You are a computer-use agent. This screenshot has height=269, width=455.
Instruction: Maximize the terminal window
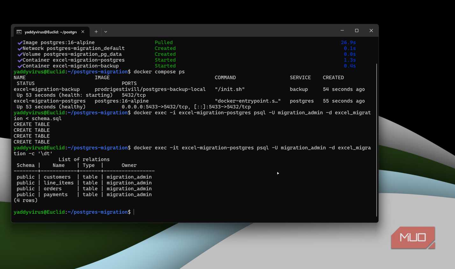click(357, 31)
